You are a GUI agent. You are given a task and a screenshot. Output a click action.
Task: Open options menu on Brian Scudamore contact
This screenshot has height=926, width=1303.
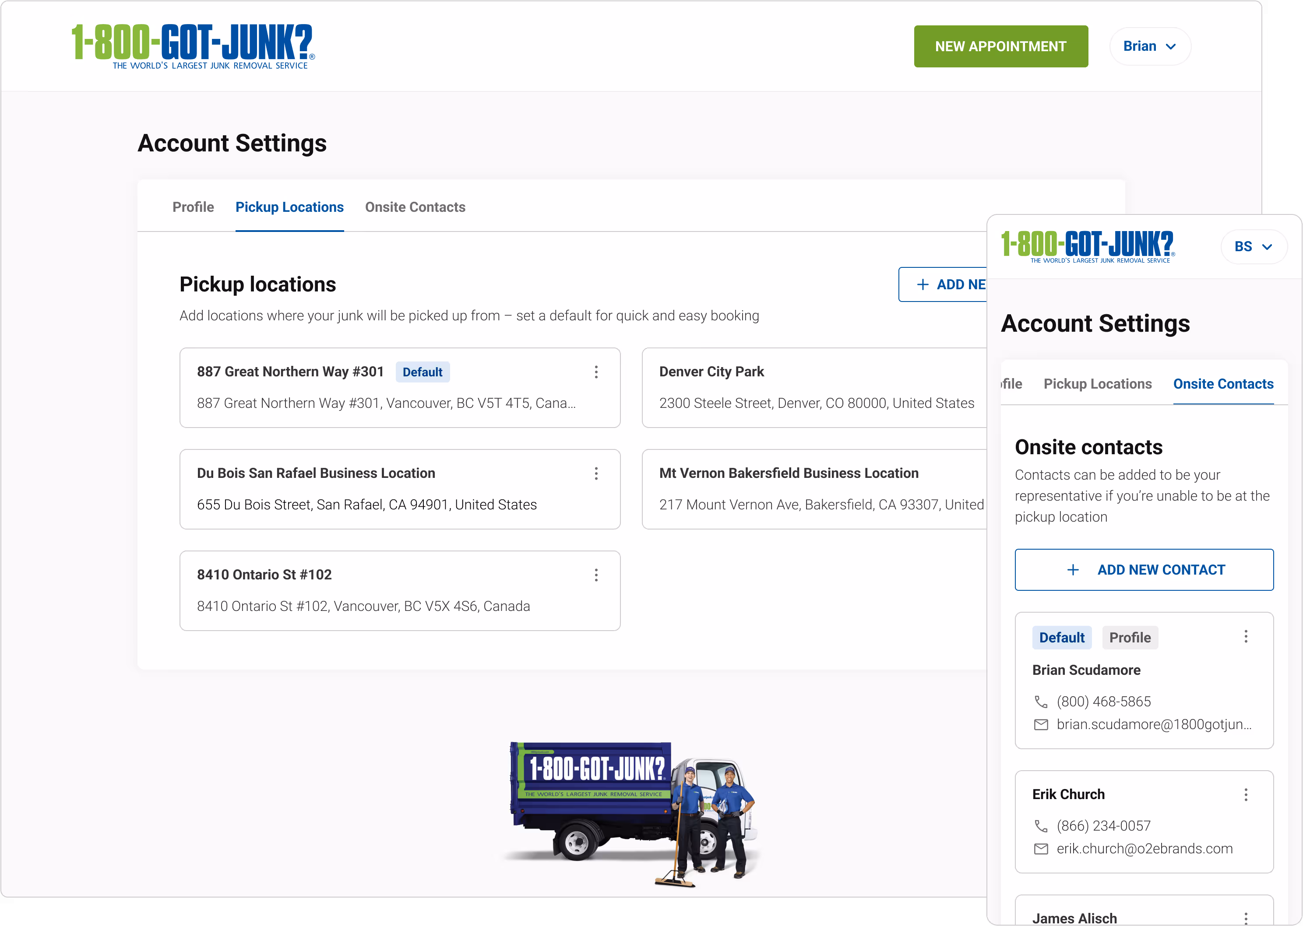pyautogui.click(x=1245, y=636)
